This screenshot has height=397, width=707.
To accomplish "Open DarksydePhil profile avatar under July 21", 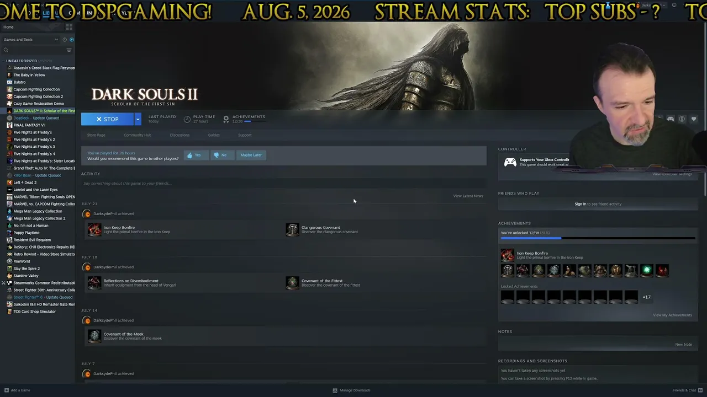I will [87, 213].
